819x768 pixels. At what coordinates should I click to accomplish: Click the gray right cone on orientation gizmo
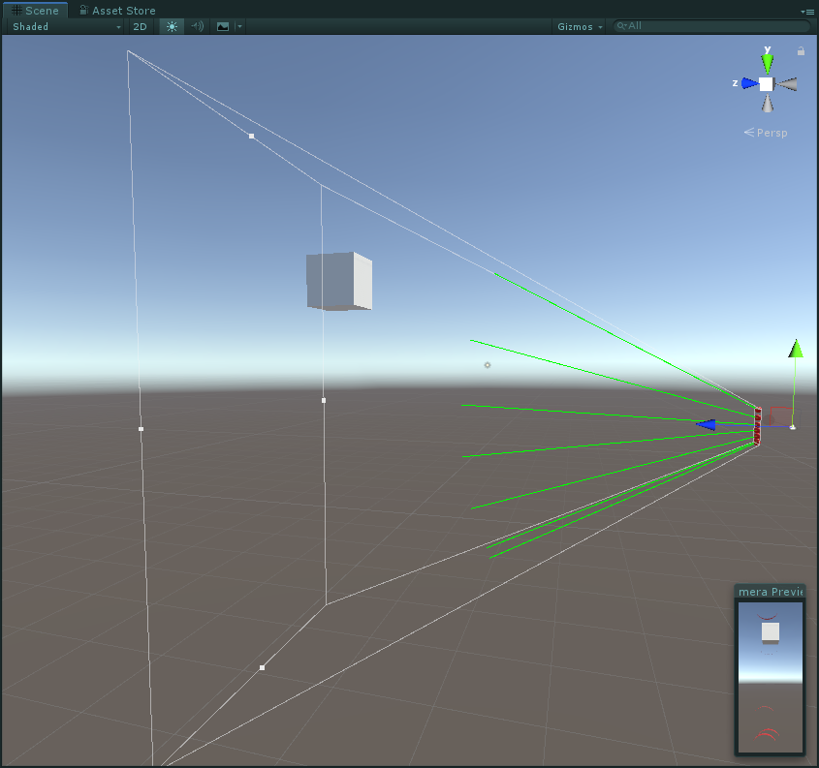[x=786, y=84]
